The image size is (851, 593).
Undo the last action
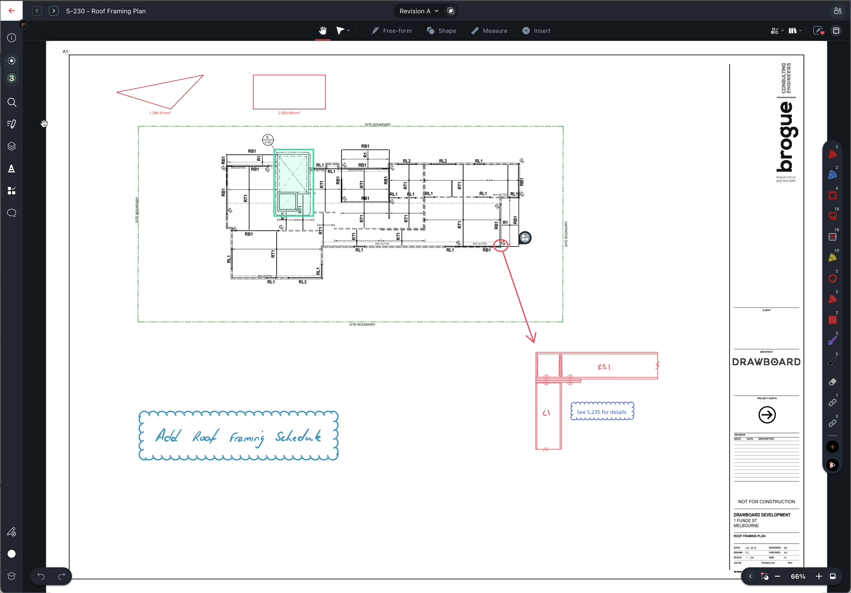pos(41,576)
